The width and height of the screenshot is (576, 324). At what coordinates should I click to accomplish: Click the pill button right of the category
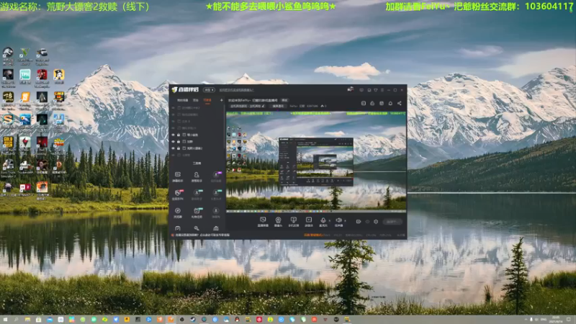pyautogui.click(x=278, y=106)
